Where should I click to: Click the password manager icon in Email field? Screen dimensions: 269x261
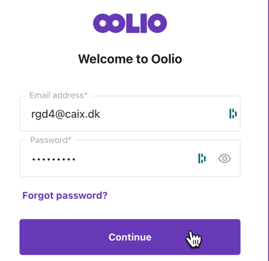coord(233,114)
